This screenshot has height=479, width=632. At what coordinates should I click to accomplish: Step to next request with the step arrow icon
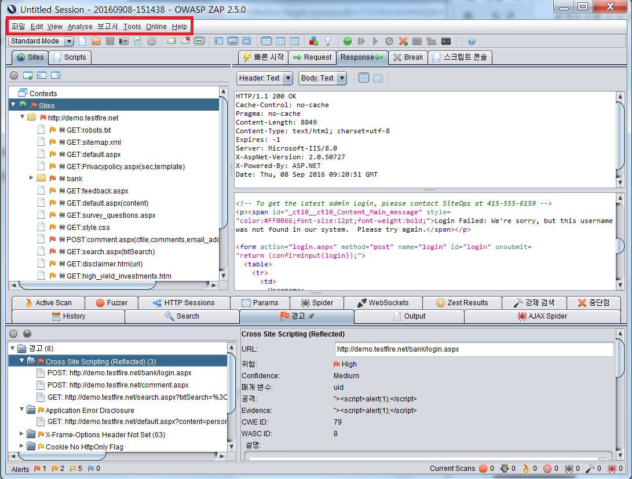coord(361,41)
